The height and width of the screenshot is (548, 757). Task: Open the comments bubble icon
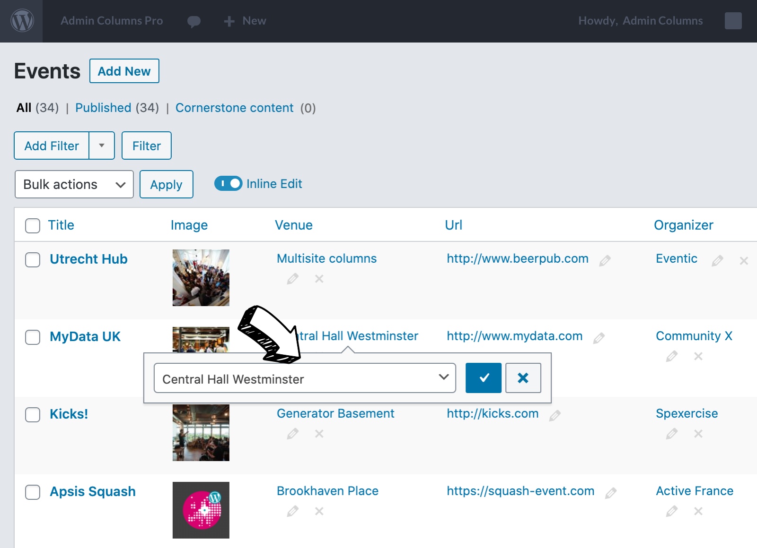click(x=194, y=21)
